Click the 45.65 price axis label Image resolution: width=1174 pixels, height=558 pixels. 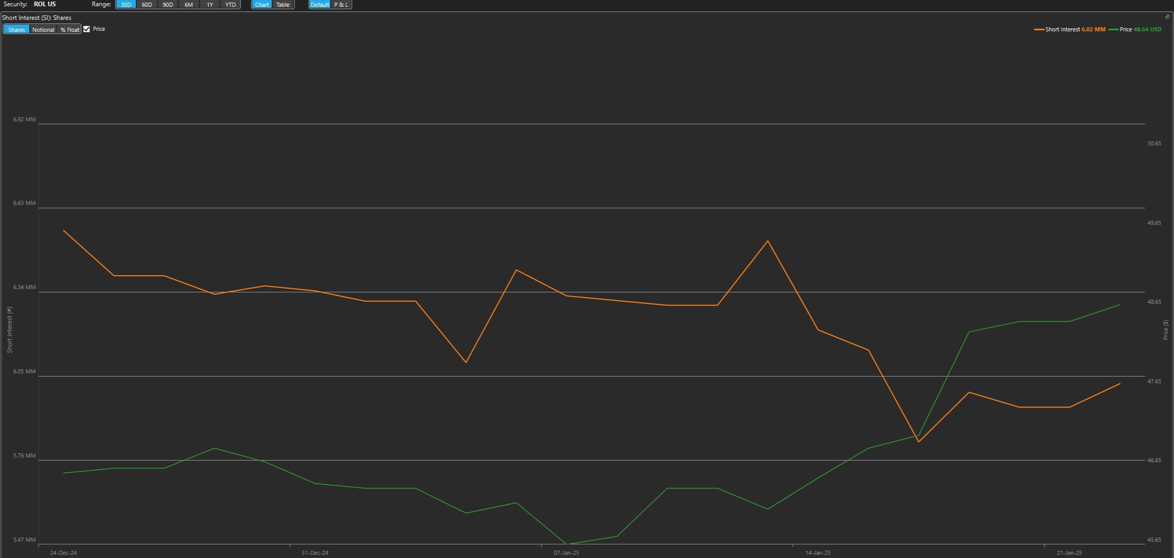click(1154, 540)
